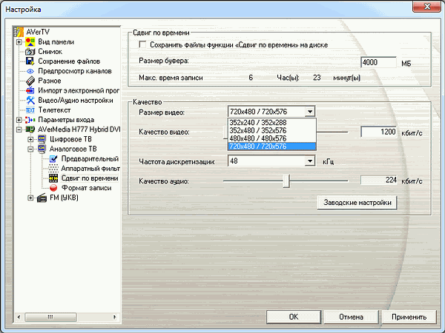Click the Вид панели colored shapes icon
The image size is (445, 333).
coord(30,41)
